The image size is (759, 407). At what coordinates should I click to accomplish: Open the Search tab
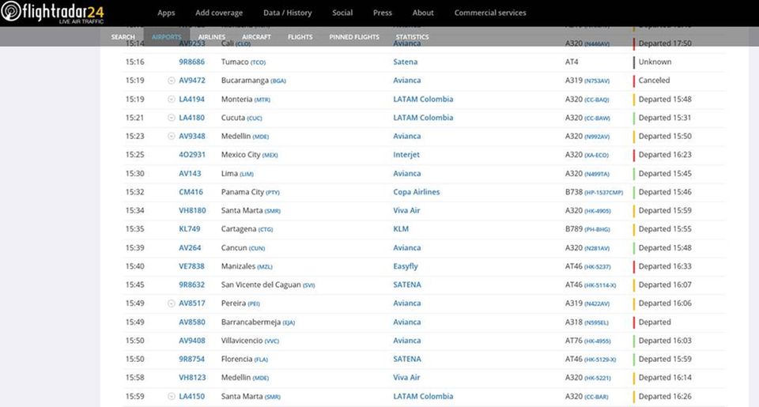(x=123, y=37)
